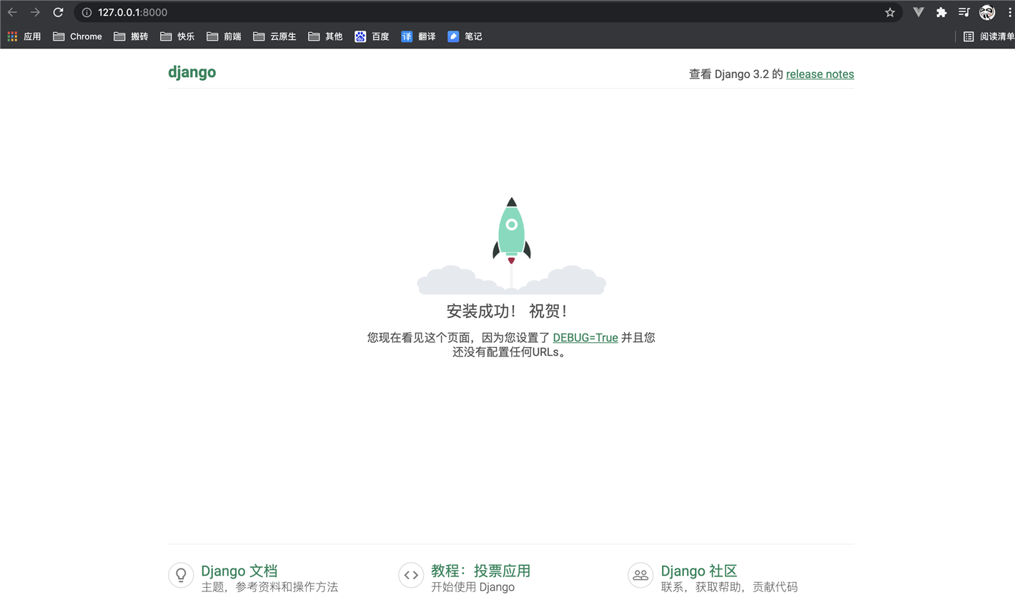Expand the Chrome bookmarks folder
1015x610 pixels.
click(x=77, y=36)
